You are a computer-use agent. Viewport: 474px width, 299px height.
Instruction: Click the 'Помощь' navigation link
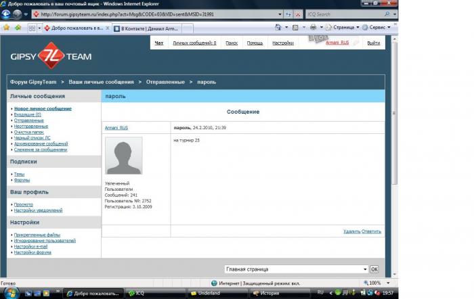[x=255, y=43]
